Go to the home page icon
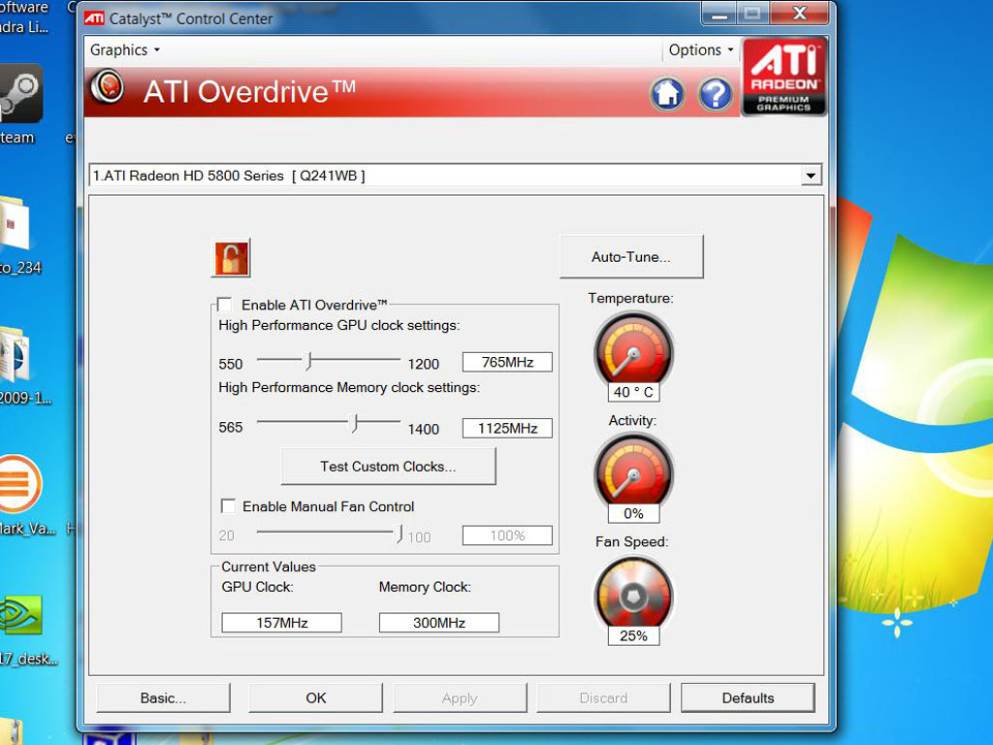The width and height of the screenshot is (993, 745). click(667, 94)
